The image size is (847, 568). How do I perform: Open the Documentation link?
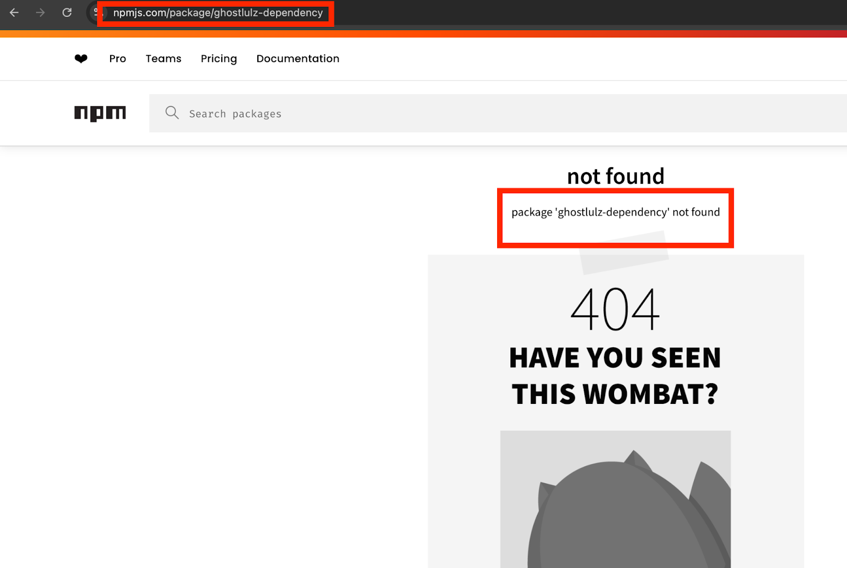[x=298, y=59]
